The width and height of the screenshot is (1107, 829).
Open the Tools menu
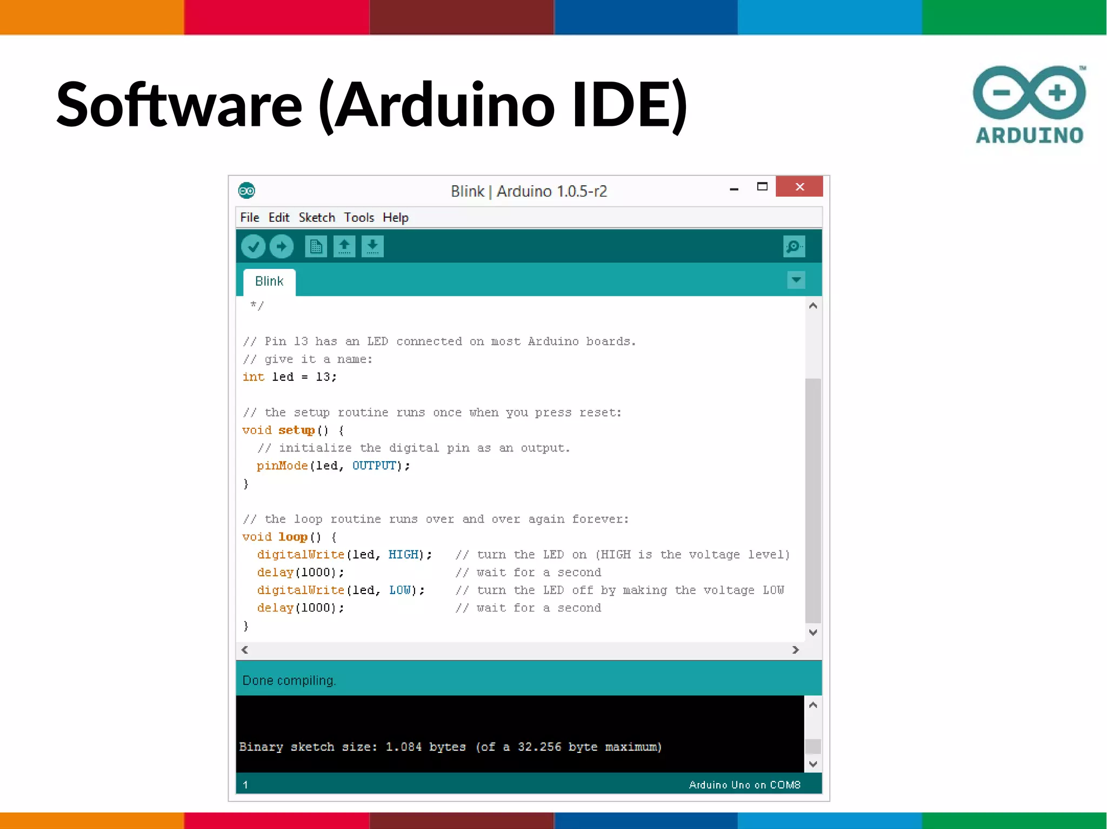[x=359, y=218]
